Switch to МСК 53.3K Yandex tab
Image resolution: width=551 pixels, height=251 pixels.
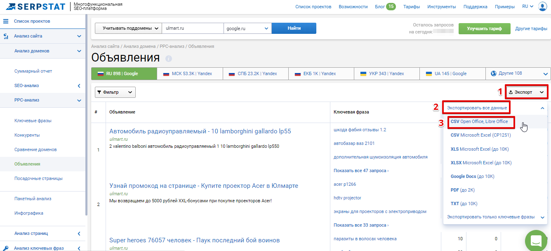[190, 74]
